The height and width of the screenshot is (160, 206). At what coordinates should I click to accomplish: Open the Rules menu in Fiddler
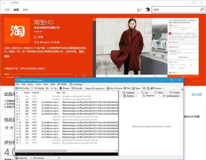point(31,84)
